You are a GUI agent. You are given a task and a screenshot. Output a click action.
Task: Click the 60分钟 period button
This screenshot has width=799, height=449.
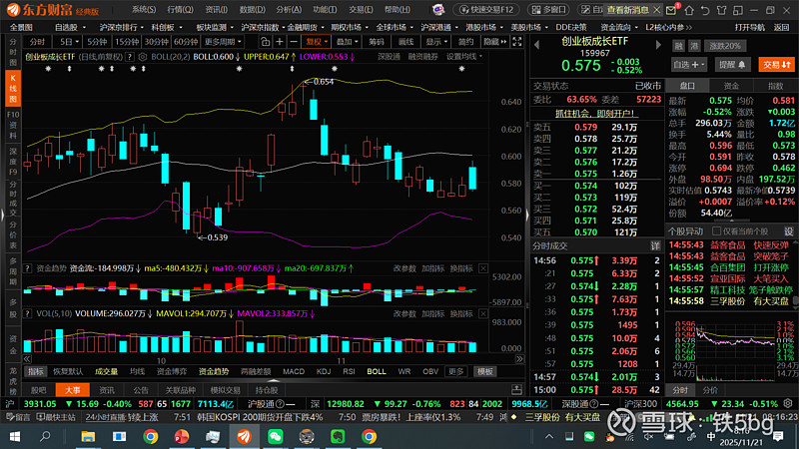point(186,42)
